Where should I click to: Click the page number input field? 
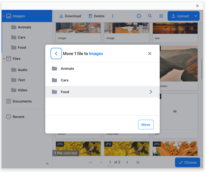[110, 162]
